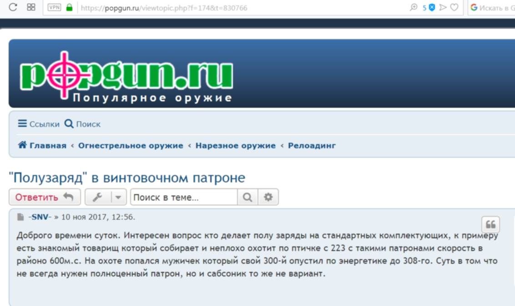Click the Поиск search link
This screenshot has height=306, width=515.
82,124
